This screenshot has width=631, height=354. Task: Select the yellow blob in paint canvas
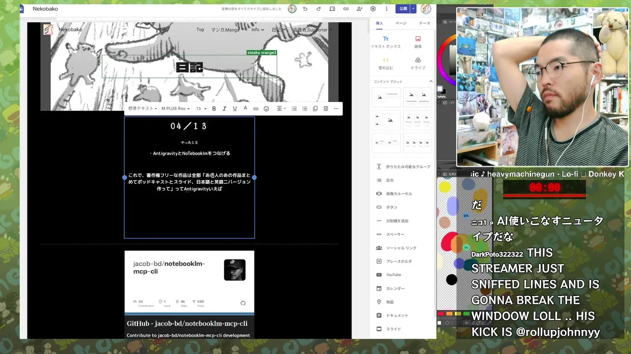(x=445, y=187)
